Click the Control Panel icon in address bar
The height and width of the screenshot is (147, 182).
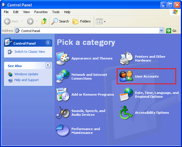(x=18, y=31)
